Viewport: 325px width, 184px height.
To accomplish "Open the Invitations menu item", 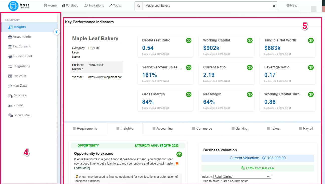I will pyautogui.click(x=94, y=5).
